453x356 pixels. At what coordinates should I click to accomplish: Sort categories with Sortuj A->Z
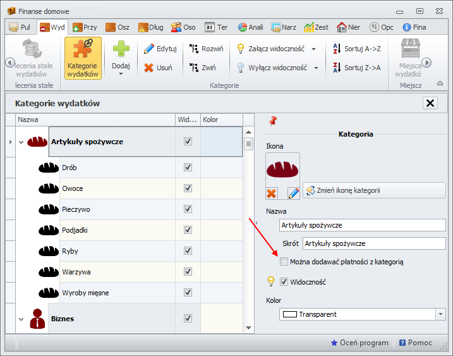point(356,49)
